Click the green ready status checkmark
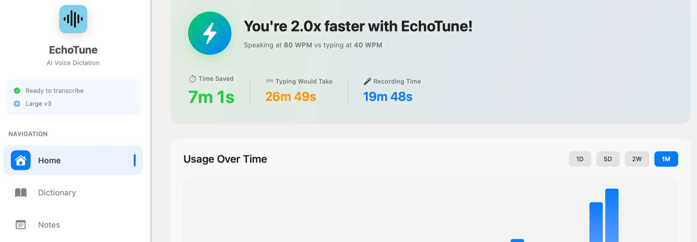697x242 pixels. 17,91
